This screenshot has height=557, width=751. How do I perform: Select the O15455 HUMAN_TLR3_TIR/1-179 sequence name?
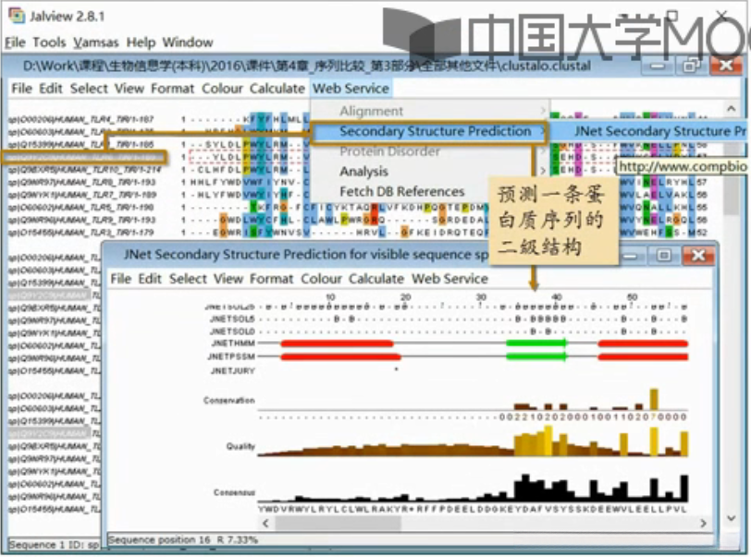[x=81, y=233]
